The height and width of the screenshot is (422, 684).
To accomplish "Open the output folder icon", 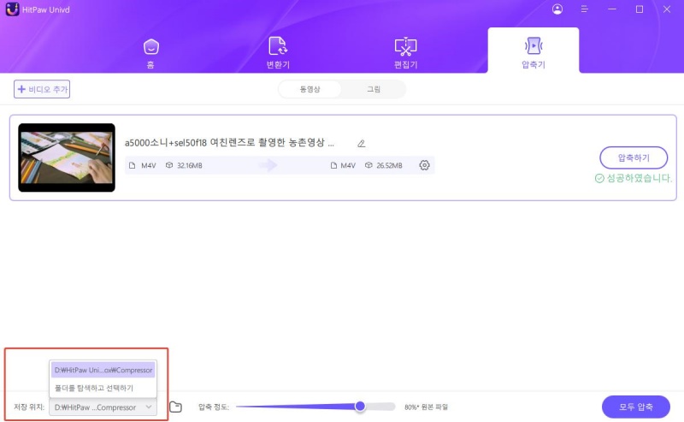I will click(175, 407).
